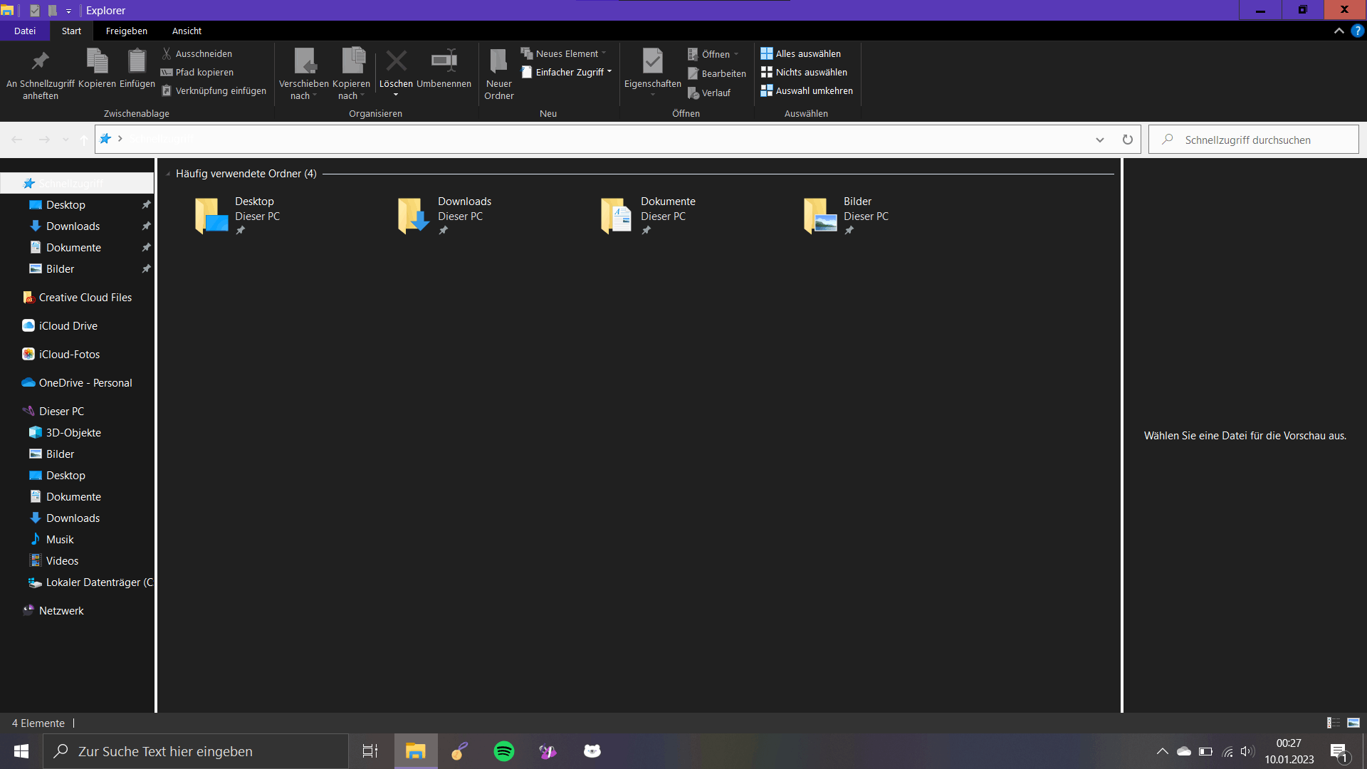
Task: Click Ausschneiden in the ribbon
Action: click(197, 53)
